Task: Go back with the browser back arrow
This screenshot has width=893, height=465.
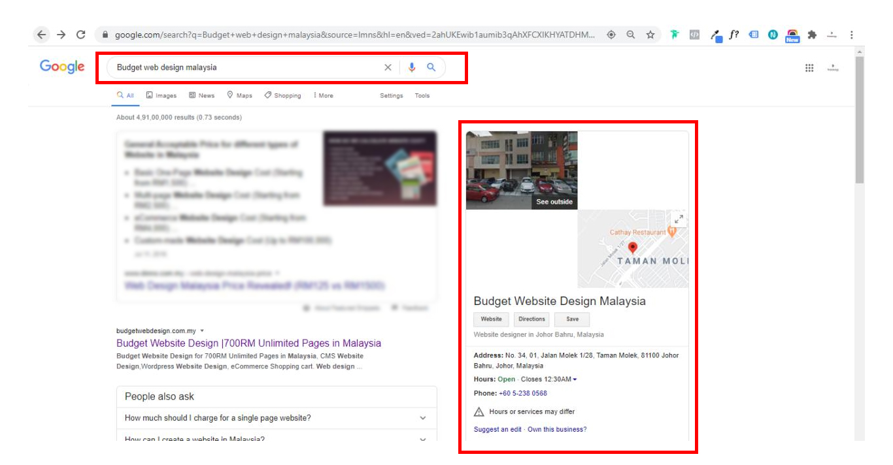Action: (x=41, y=35)
